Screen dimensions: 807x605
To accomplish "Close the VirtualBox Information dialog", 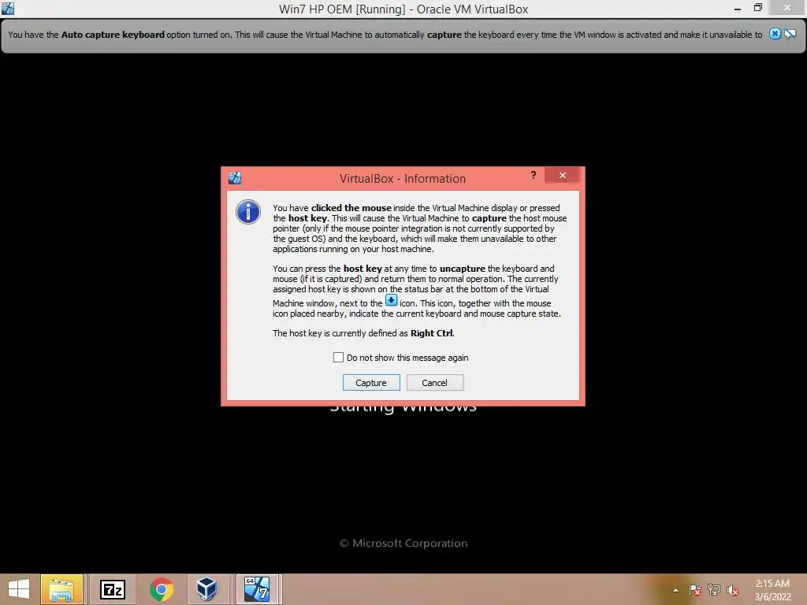I will [563, 176].
